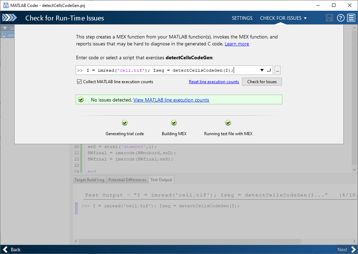
Task: Toggle Collect MATLAB line execution counts checkbox
Action: click(x=79, y=81)
